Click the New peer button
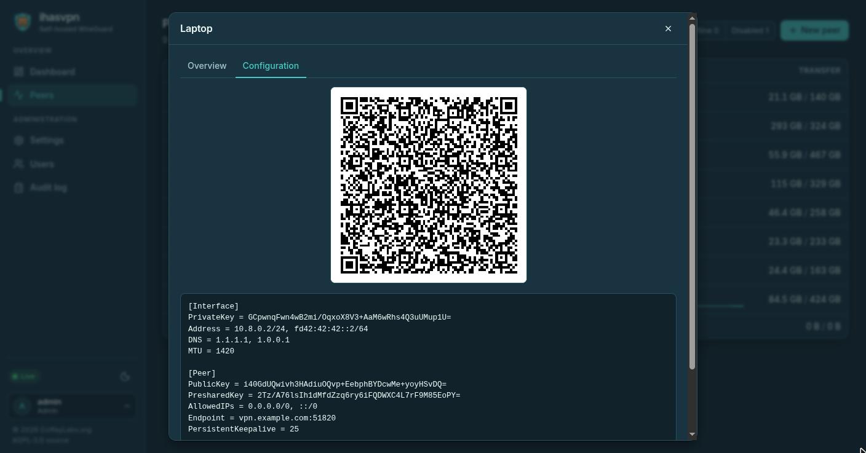 [814, 30]
